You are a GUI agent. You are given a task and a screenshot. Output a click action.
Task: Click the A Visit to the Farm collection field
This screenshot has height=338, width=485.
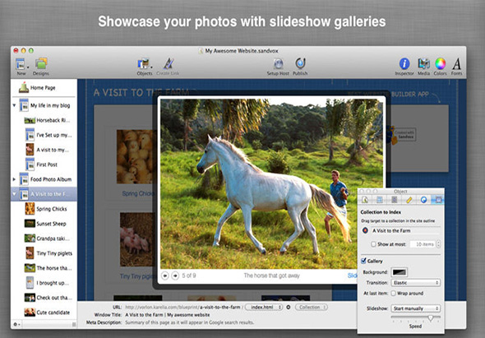point(405,230)
